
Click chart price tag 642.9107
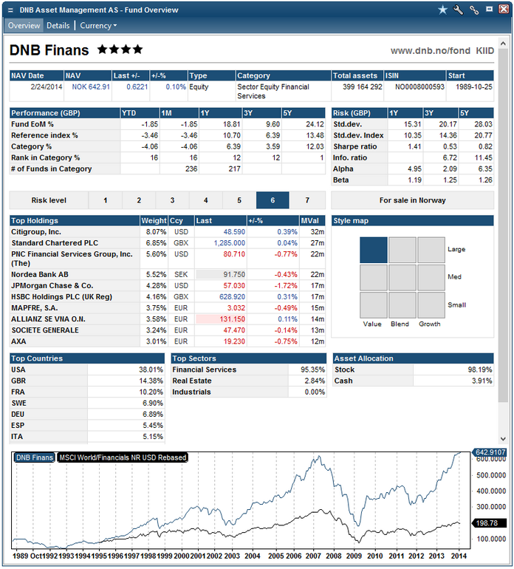click(490, 452)
